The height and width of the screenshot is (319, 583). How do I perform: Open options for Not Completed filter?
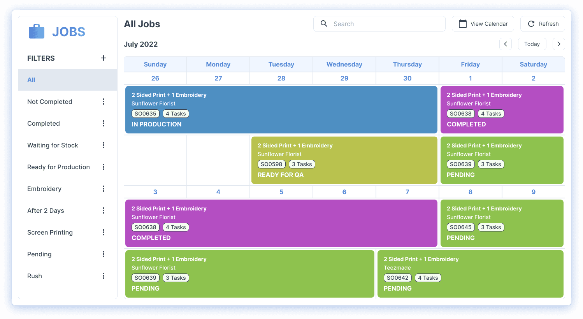(x=104, y=102)
